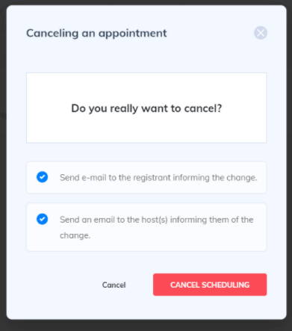Click the red CANCEL SCHEDULING button
The width and height of the screenshot is (292, 331).
(210, 285)
